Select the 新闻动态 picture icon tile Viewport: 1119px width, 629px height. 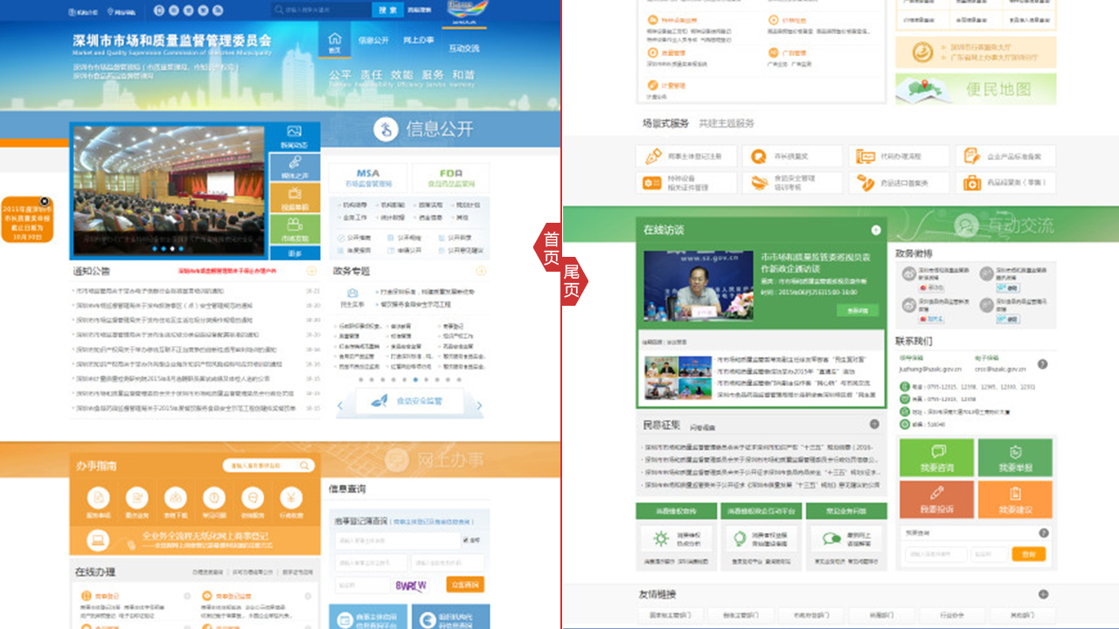coord(294,136)
